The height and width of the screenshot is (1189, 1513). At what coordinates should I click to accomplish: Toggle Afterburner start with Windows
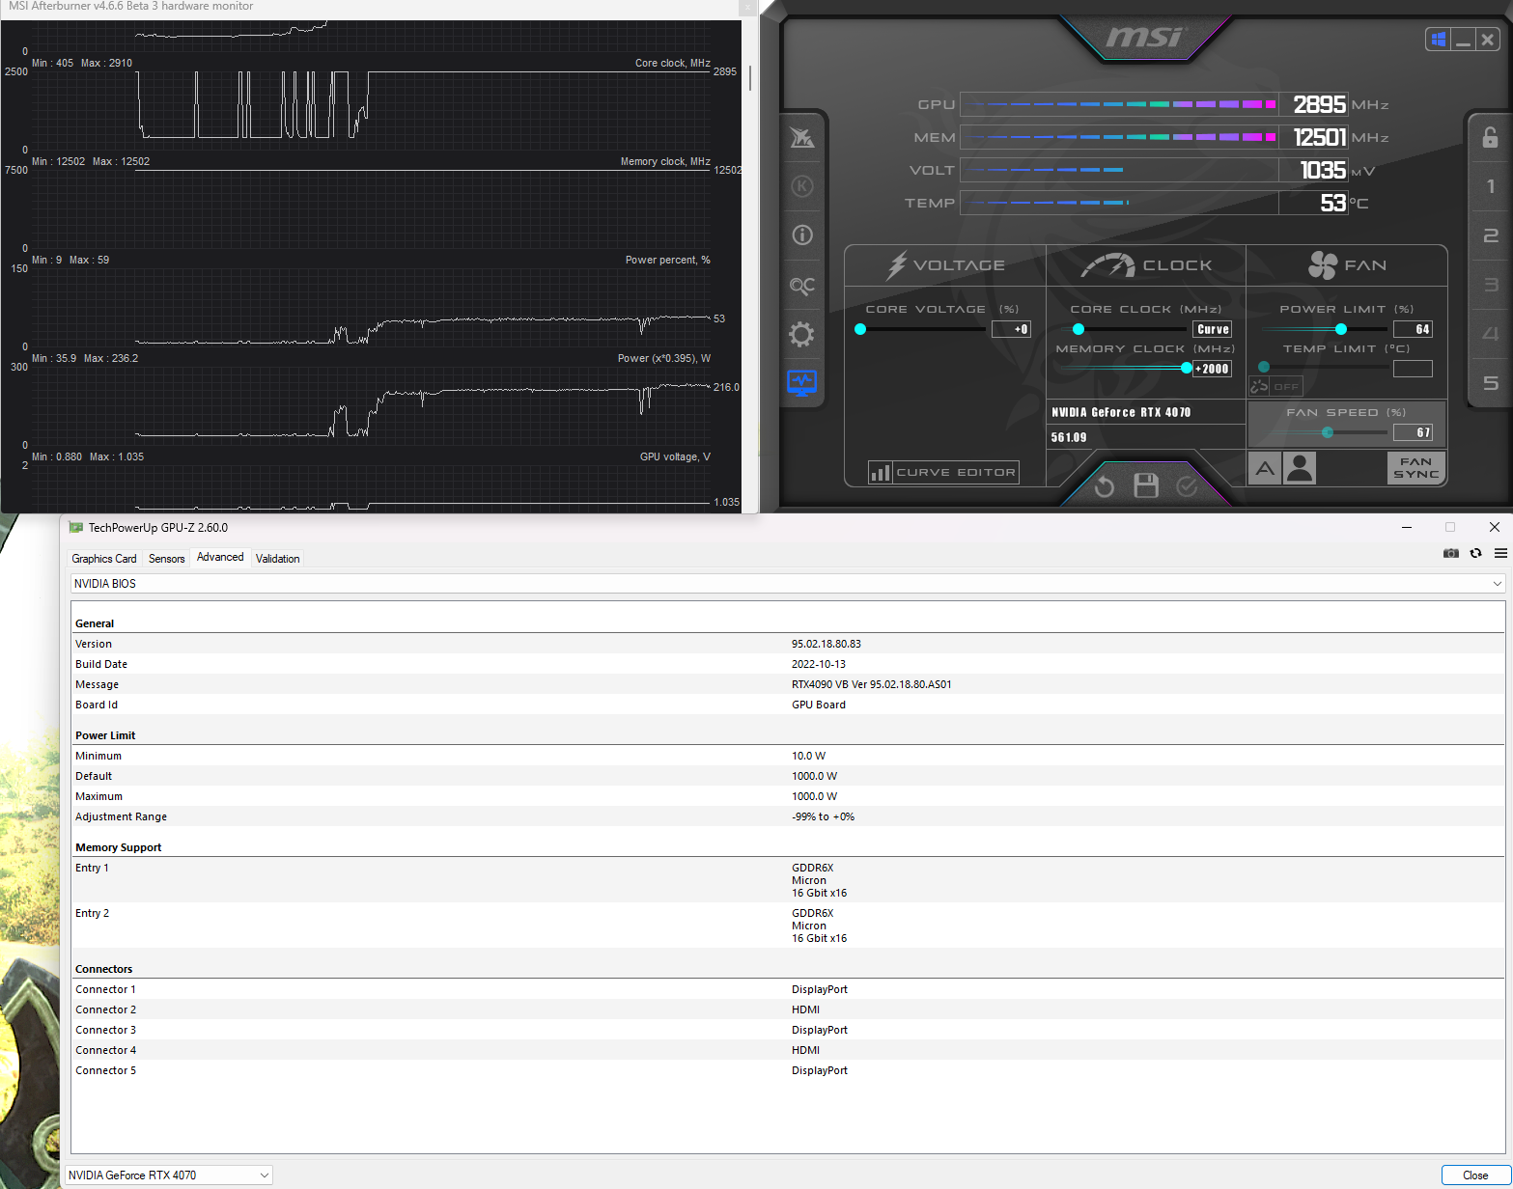1439,40
